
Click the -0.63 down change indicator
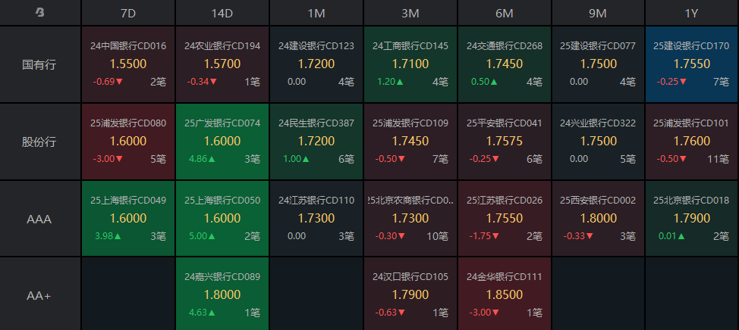[x=390, y=313]
